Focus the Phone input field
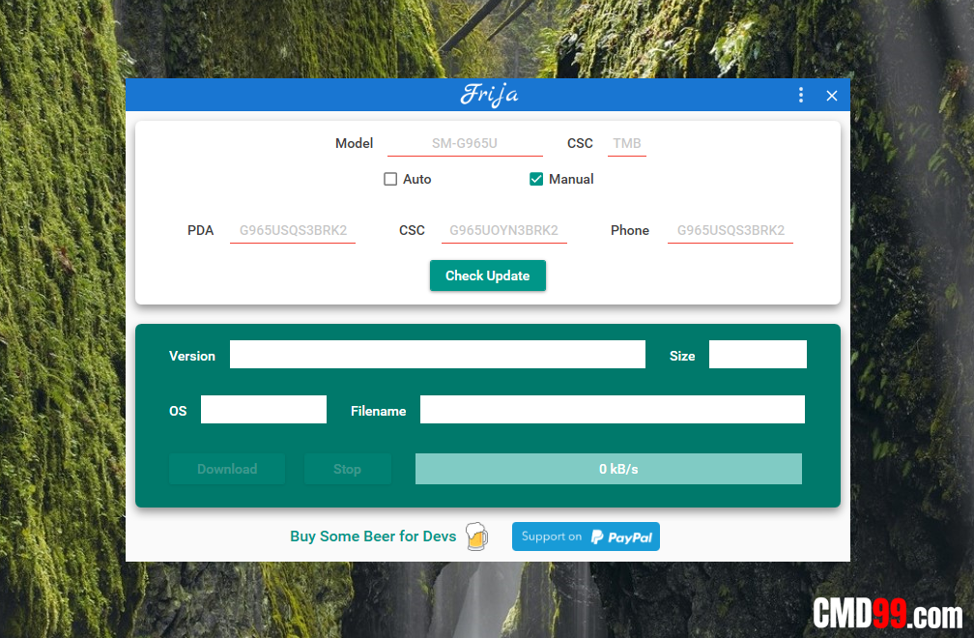This screenshot has height=638, width=974. click(x=730, y=230)
